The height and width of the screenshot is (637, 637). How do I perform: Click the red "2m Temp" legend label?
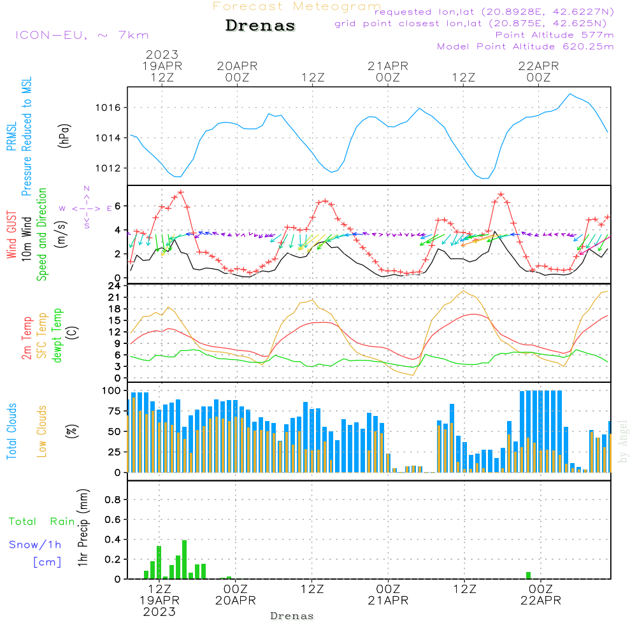(27, 338)
